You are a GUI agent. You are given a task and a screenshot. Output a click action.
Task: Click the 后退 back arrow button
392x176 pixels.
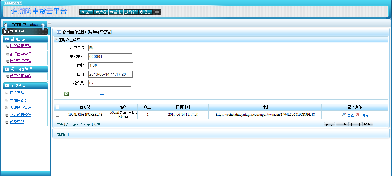pos(101,12)
